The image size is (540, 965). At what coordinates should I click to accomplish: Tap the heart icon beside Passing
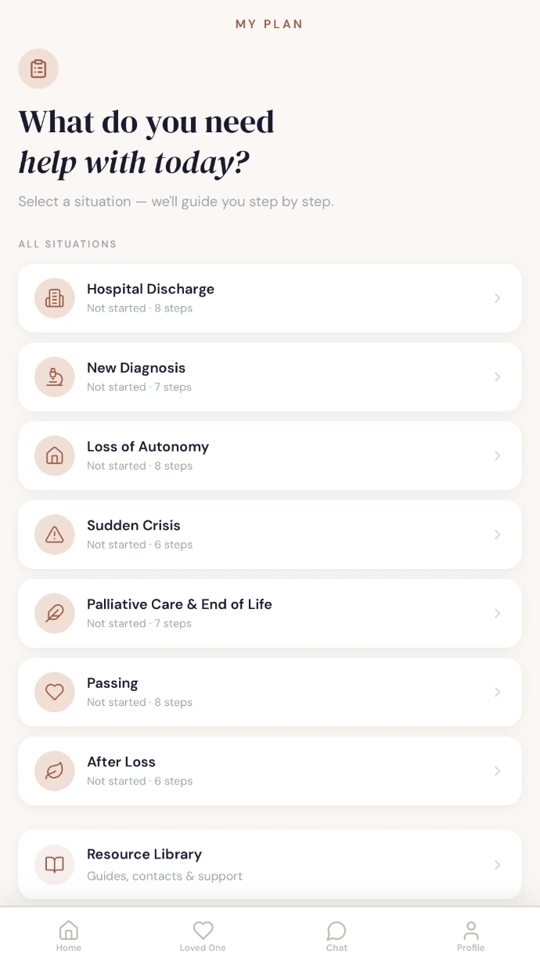[55, 692]
